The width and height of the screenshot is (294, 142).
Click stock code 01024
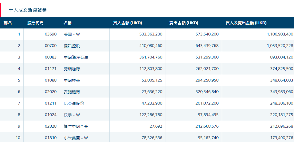point(51,115)
